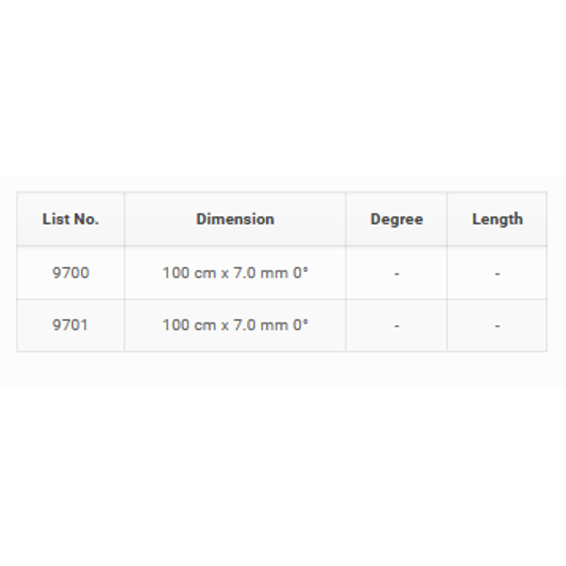The height and width of the screenshot is (566, 566).
Task: Click the Dimension cell in row 9701
Action: coord(235,325)
